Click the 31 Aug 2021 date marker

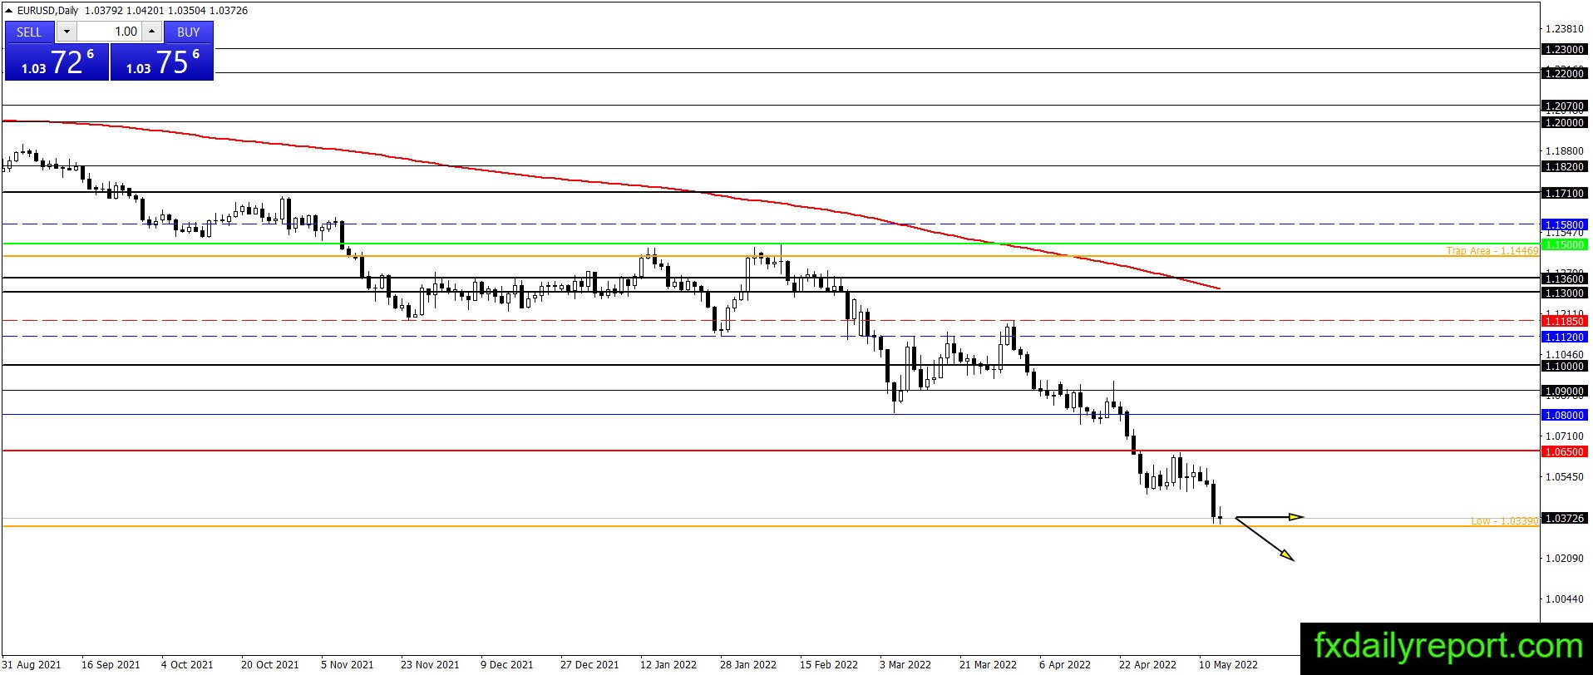point(32,664)
